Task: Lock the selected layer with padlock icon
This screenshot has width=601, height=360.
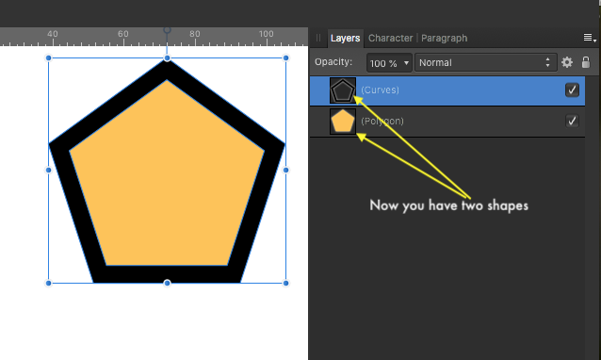Action: [585, 62]
